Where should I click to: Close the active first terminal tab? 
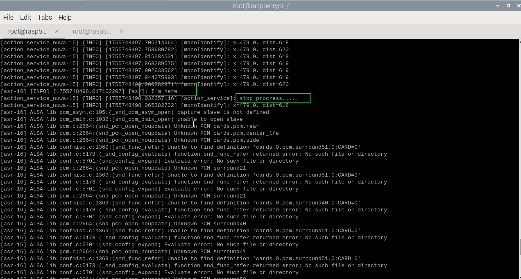click(x=57, y=31)
